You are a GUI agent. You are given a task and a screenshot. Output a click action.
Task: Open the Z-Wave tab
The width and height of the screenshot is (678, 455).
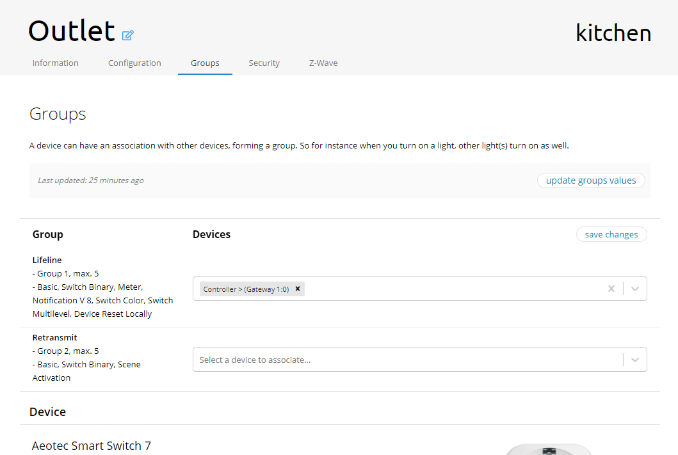[x=323, y=63]
